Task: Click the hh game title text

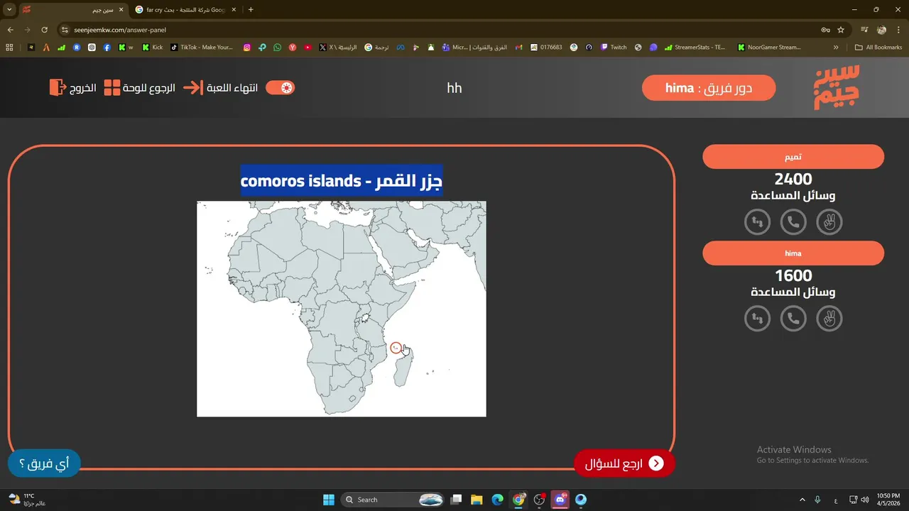Action: 454,88
